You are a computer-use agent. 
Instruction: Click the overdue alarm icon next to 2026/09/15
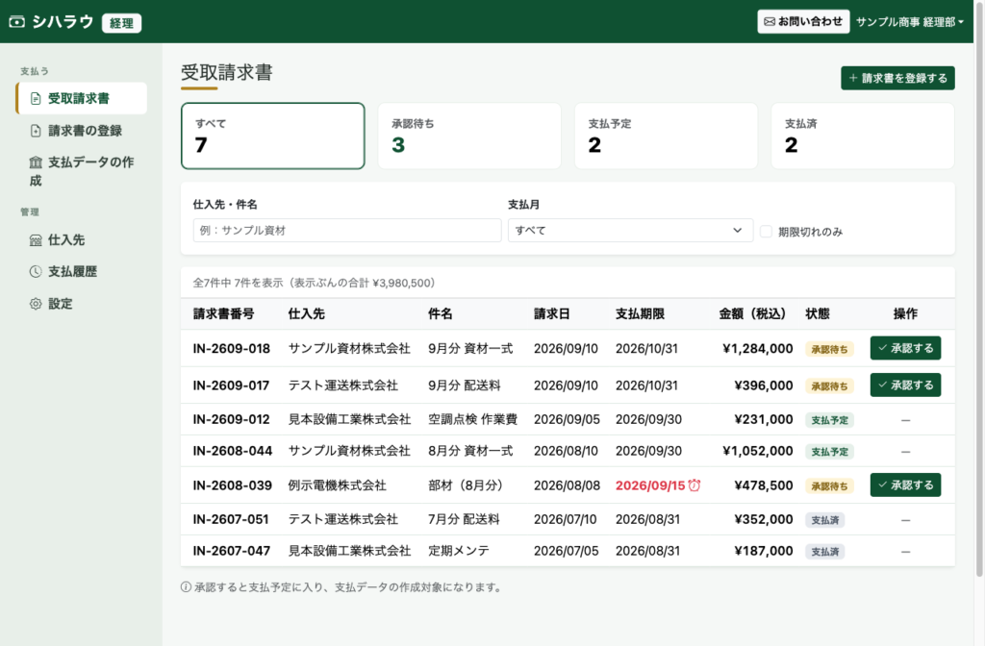pos(695,484)
